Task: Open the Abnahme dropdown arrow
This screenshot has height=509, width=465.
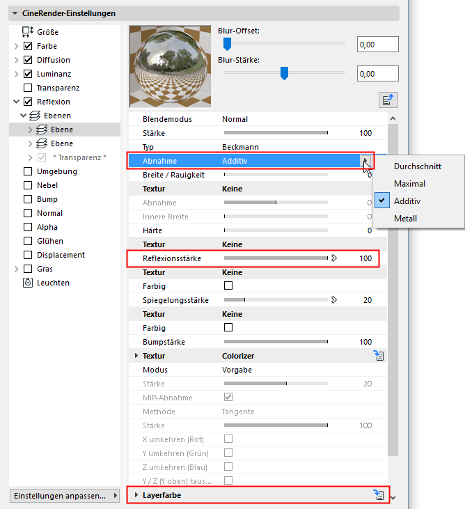Action: click(365, 161)
